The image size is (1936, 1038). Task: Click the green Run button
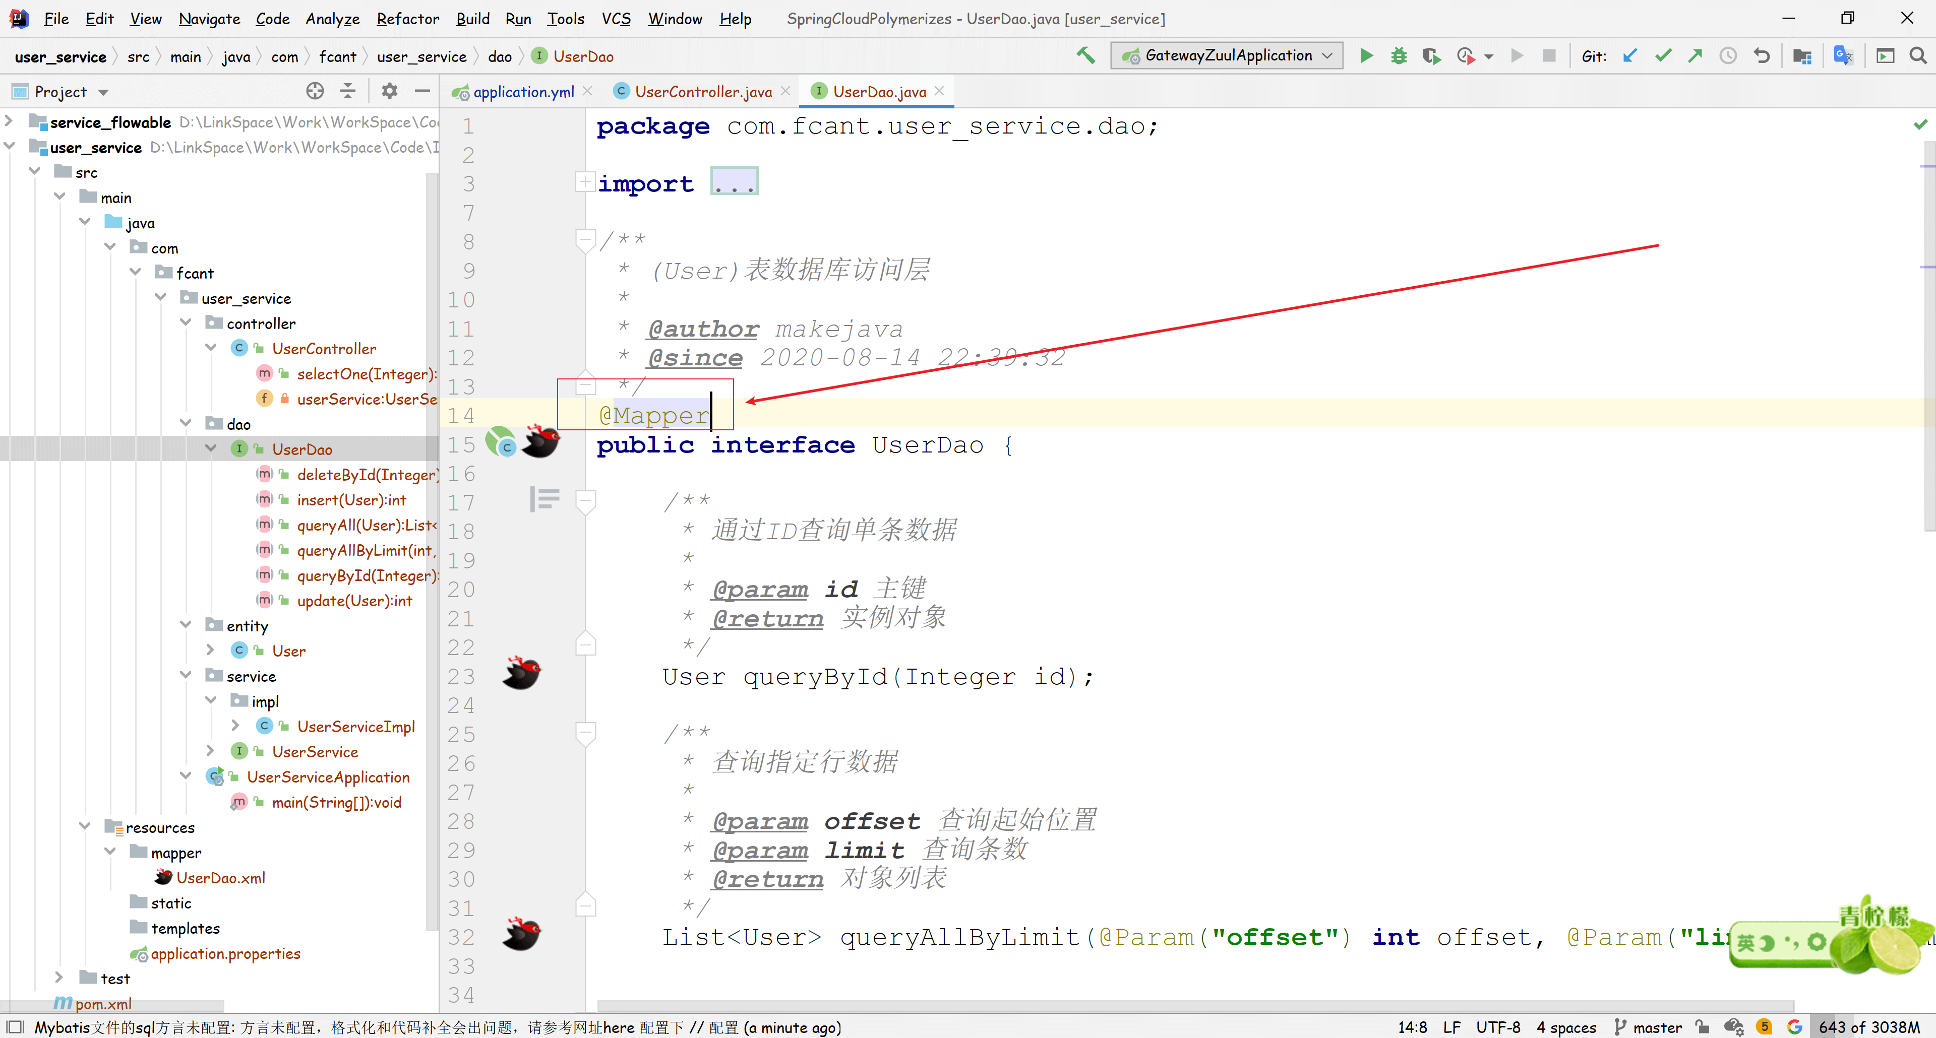(x=1366, y=55)
